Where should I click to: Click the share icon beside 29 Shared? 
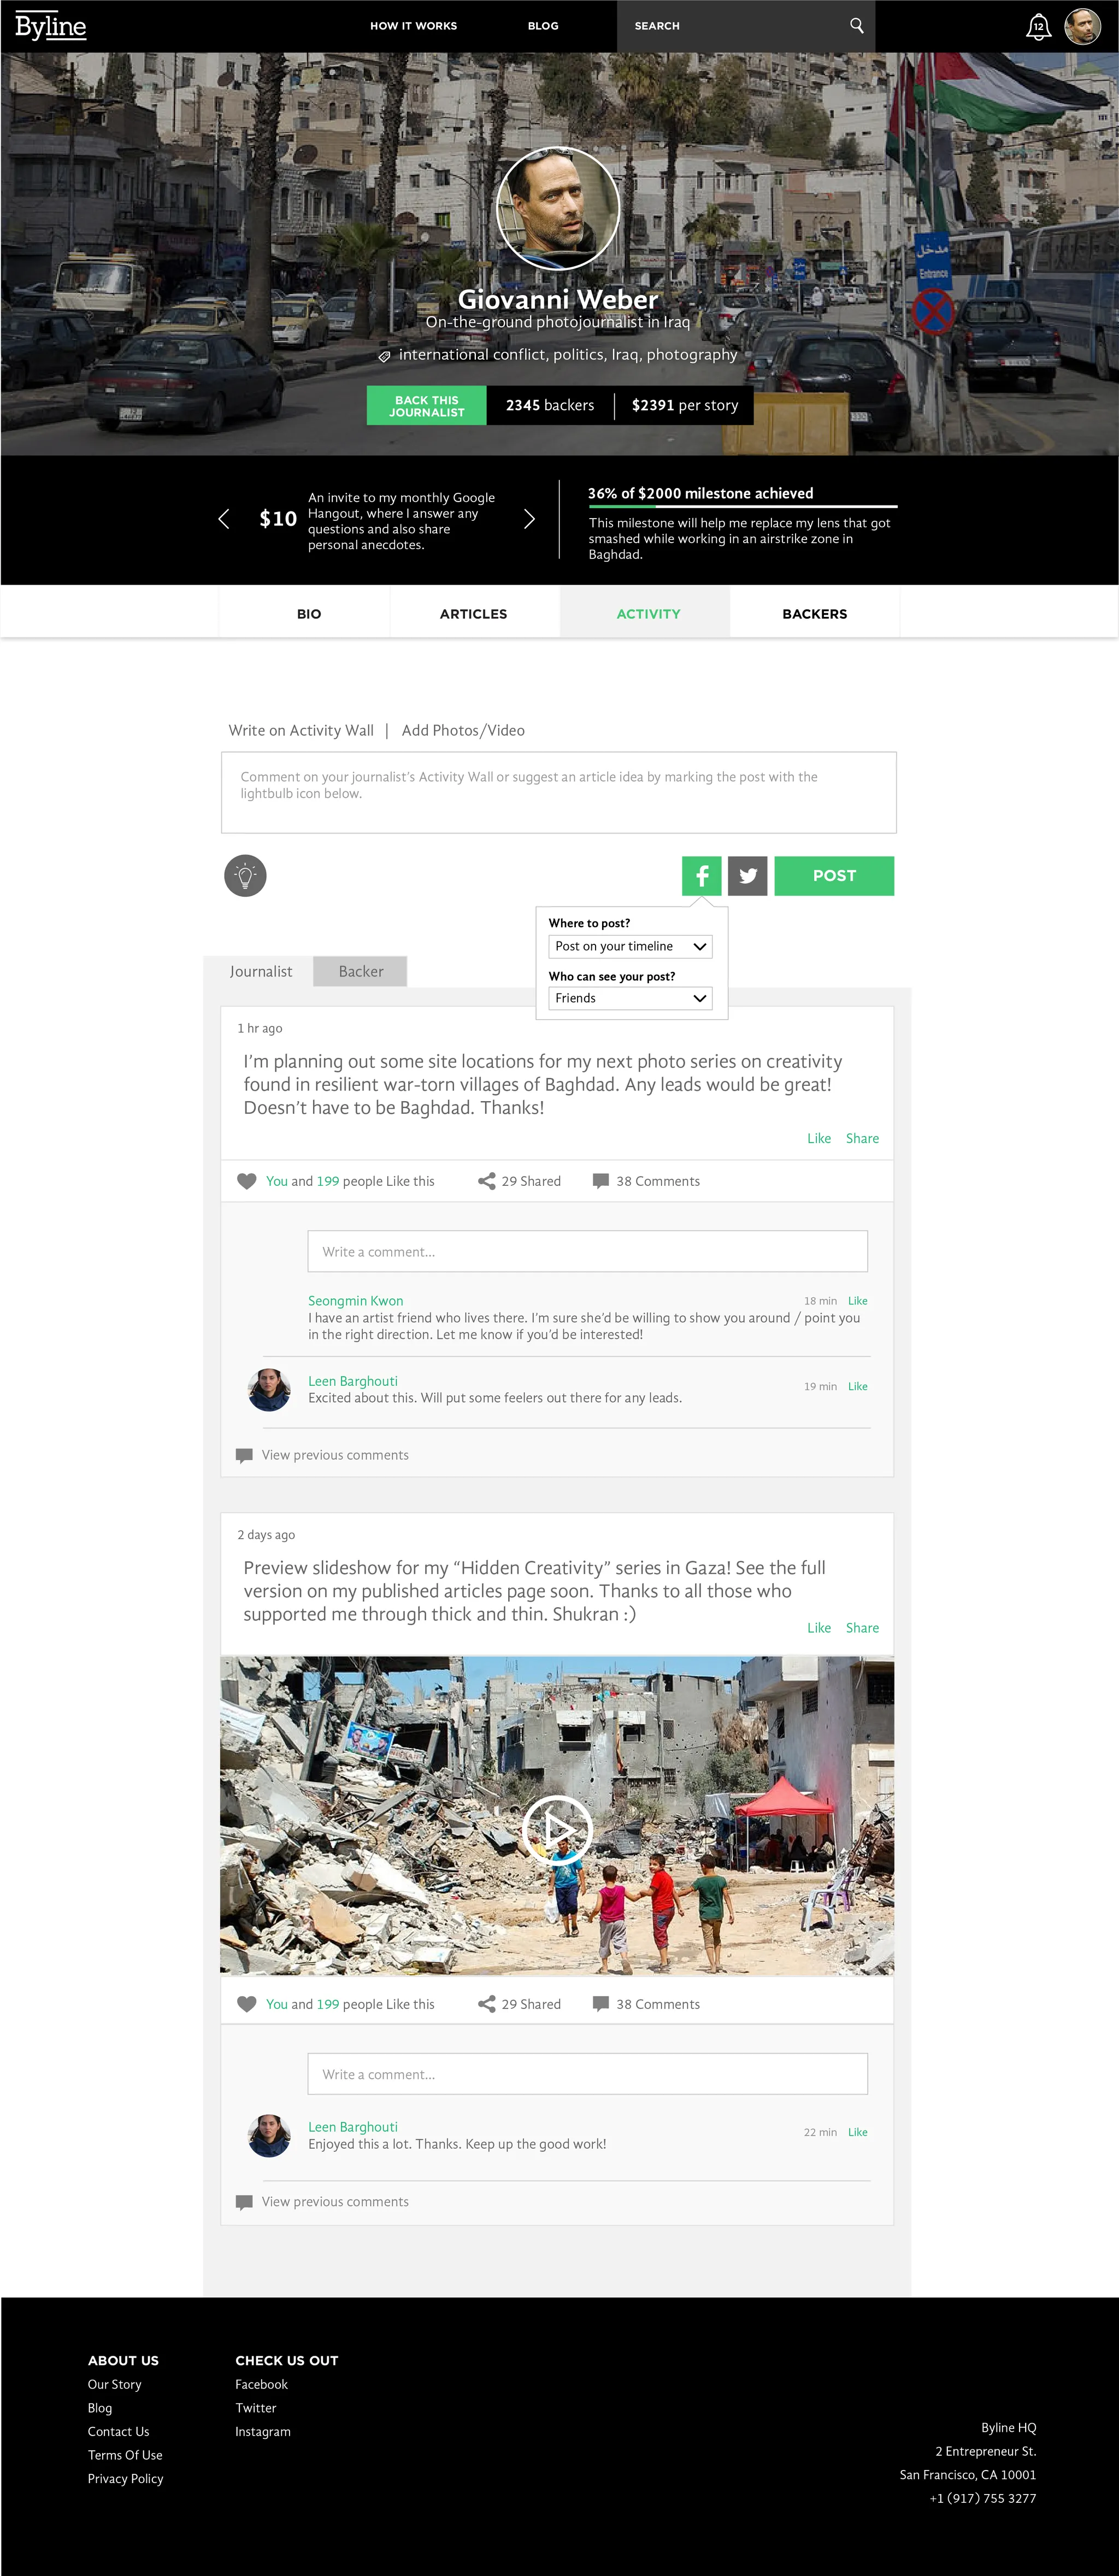pyautogui.click(x=487, y=1181)
